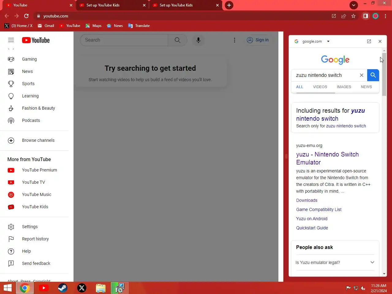Expand 'Is Yuzu emulator legal?' question
392x294 pixels.
pyautogui.click(x=335, y=262)
